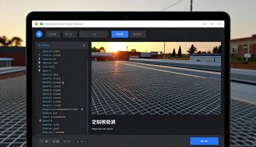Select the highlighted blue toolbar tab

120,34
